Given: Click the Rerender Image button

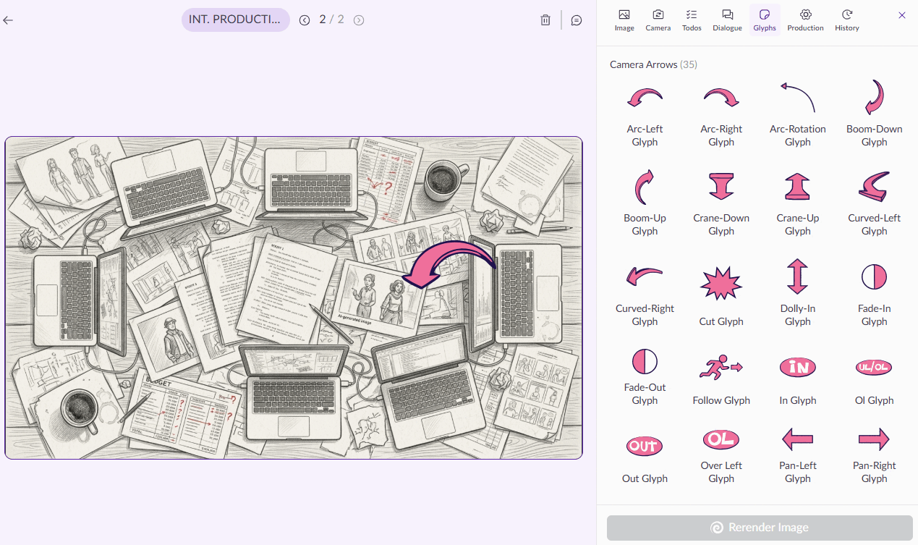Looking at the screenshot, I should point(760,528).
